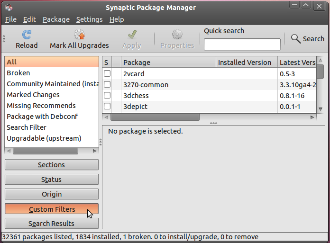Select the 2vcard package name

click(x=134, y=74)
